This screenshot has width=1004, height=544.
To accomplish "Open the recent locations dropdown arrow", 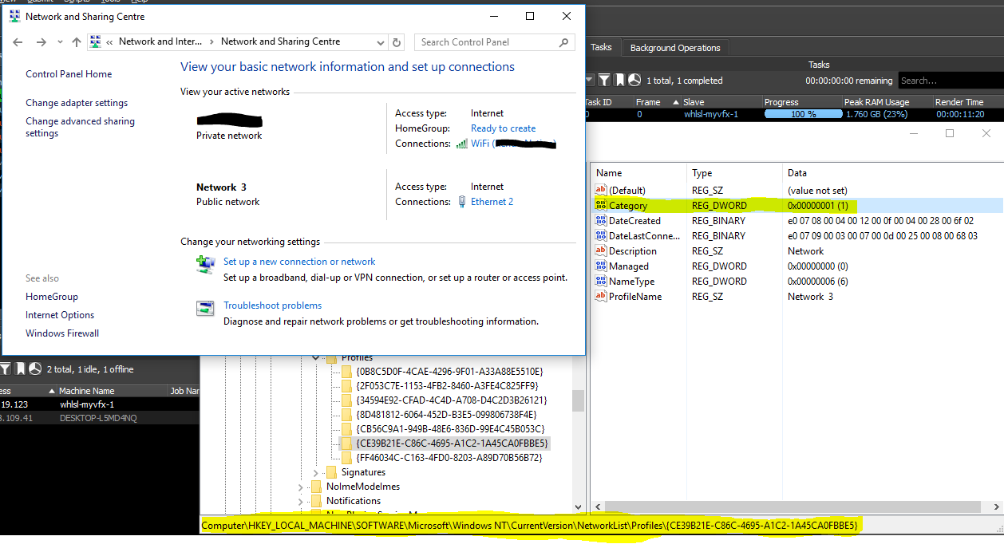I will [x=60, y=42].
